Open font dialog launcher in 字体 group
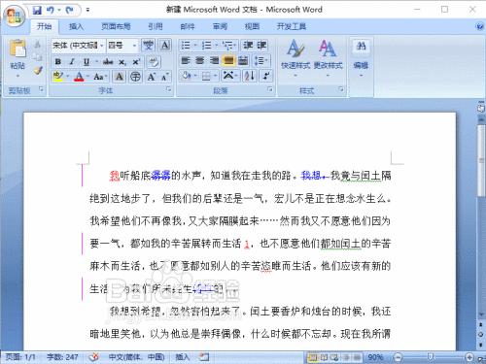Viewport: 486px width, 364px height. click(169, 89)
